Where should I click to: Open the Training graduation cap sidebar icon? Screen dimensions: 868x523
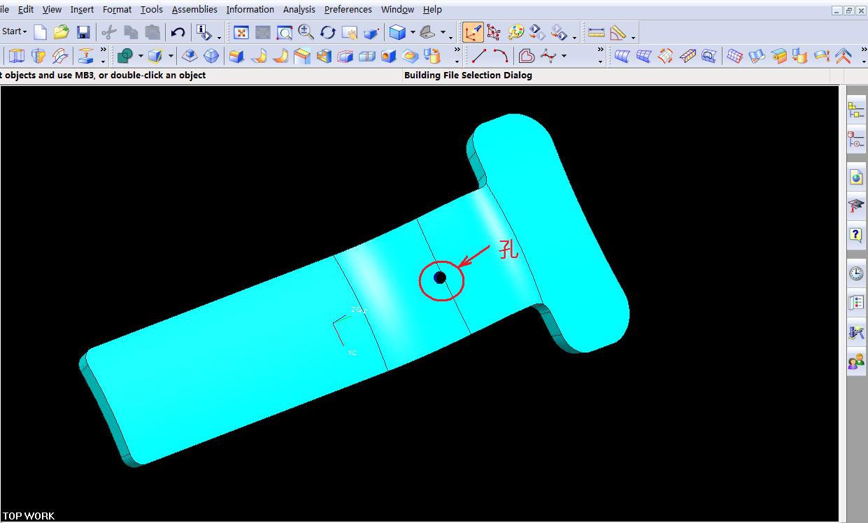[x=856, y=206]
